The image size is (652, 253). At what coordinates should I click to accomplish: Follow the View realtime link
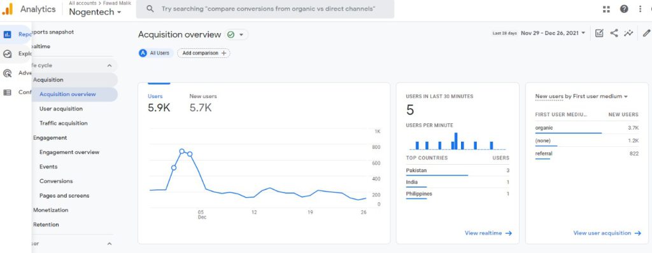488,233
